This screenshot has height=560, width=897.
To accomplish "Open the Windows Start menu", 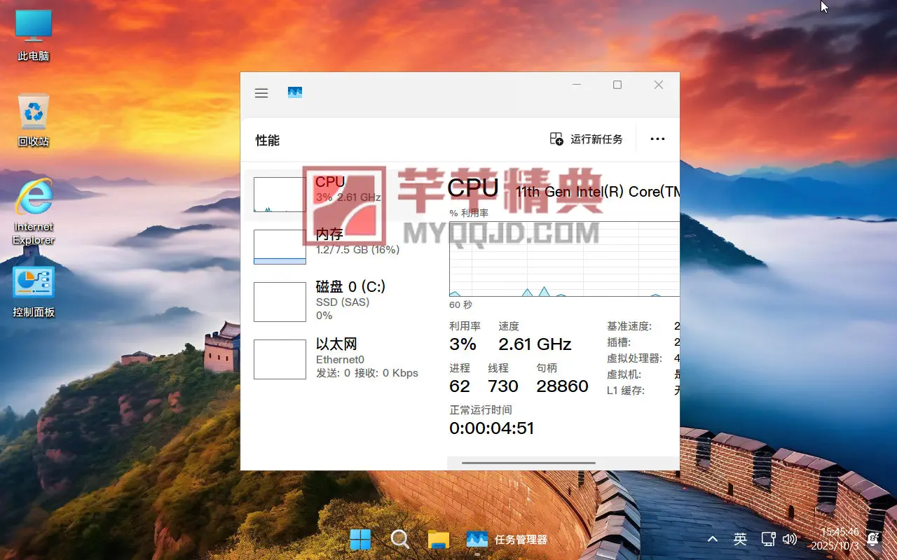I will (360, 539).
